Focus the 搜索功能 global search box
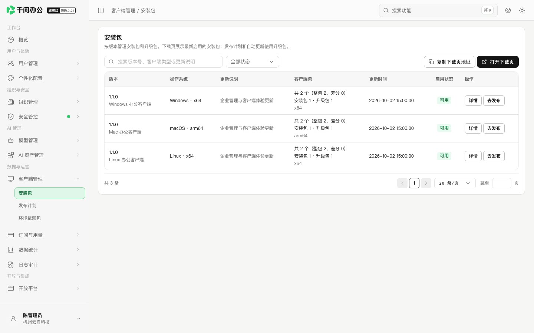Screen dimensions: 534x333 click(x=438, y=10)
